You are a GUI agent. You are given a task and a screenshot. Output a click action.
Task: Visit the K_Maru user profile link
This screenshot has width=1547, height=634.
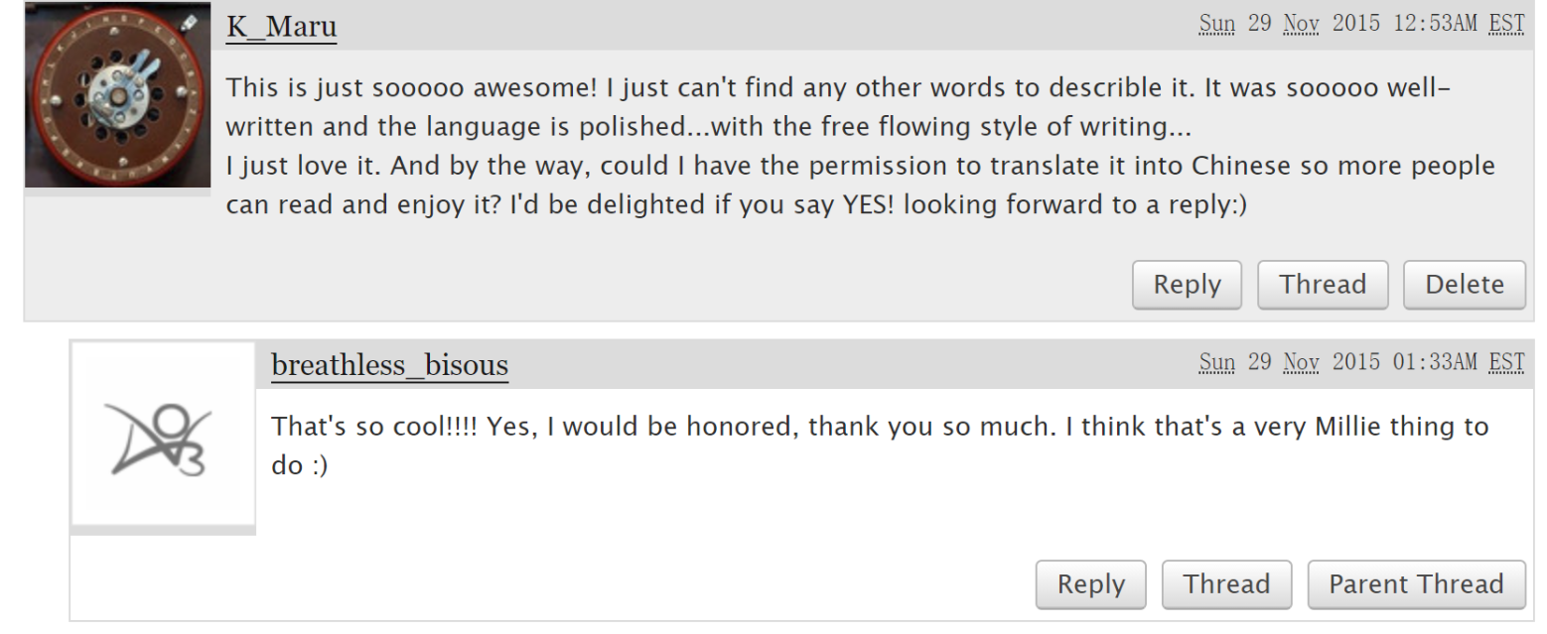pyautogui.click(x=282, y=27)
